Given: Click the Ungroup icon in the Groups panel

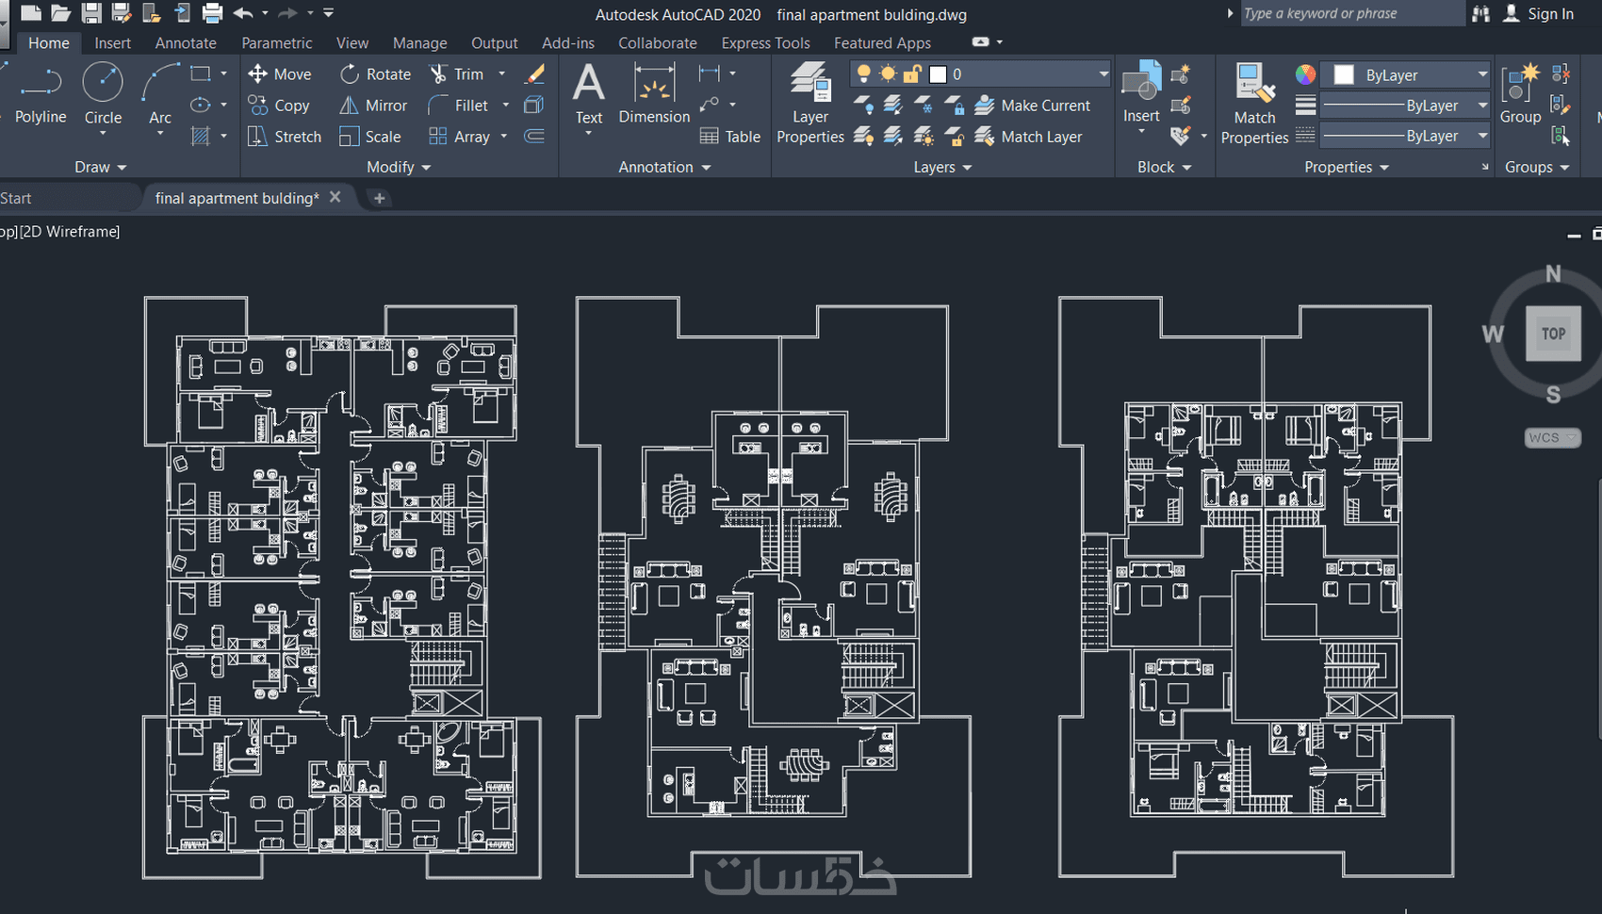Looking at the screenshot, I should click(1561, 74).
